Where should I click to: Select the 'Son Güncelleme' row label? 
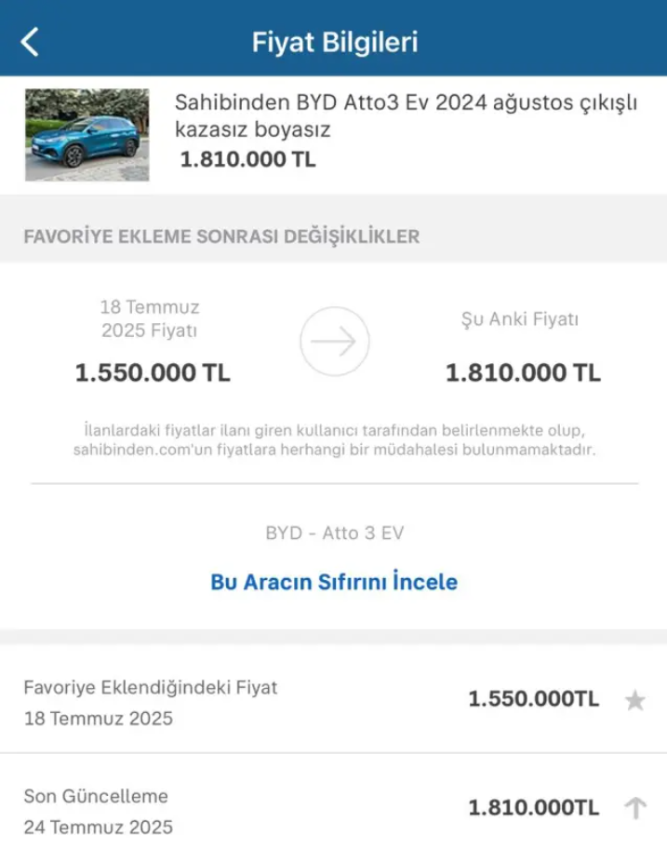pyautogui.click(x=96, y=796)
